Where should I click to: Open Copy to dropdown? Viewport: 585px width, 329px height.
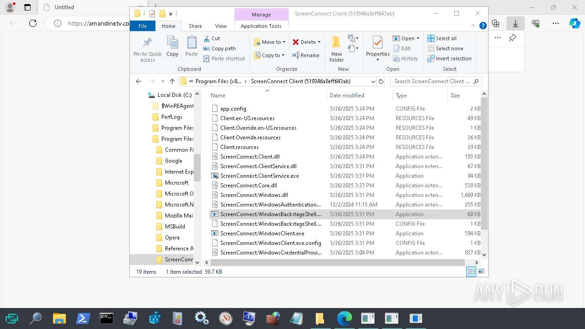pyautogui.click(x=269, y=55)
